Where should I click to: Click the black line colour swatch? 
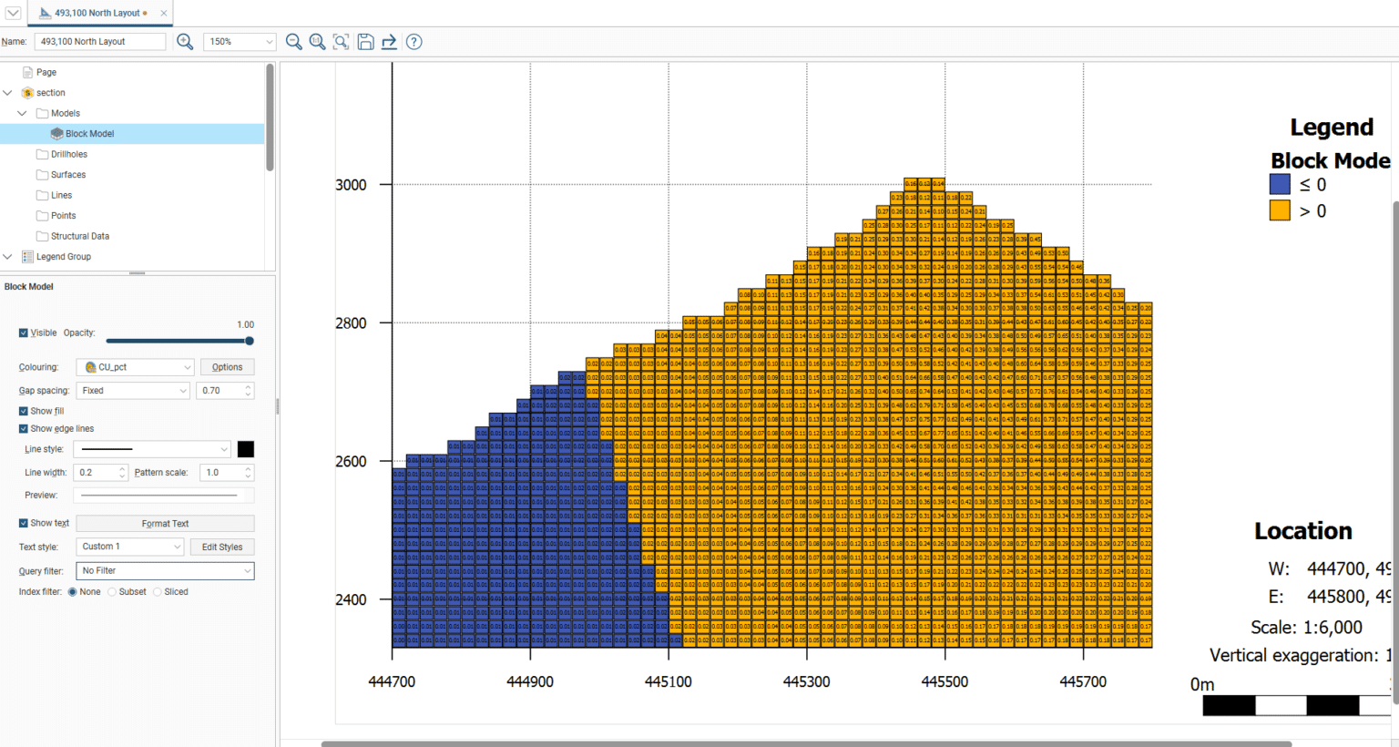tap(246, 449)
